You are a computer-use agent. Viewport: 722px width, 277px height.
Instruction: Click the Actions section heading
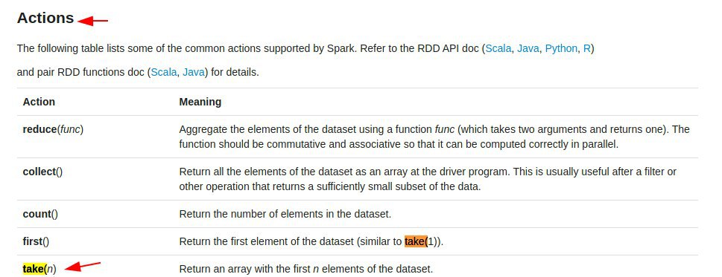[45, 19]
